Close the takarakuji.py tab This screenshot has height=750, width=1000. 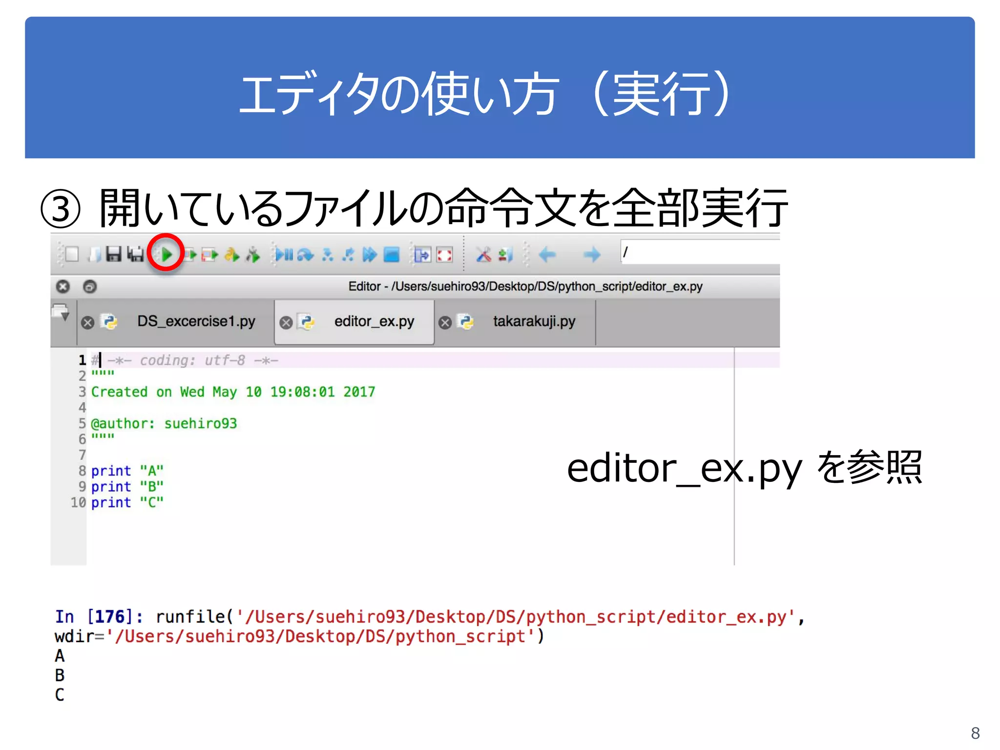point(445,323)
